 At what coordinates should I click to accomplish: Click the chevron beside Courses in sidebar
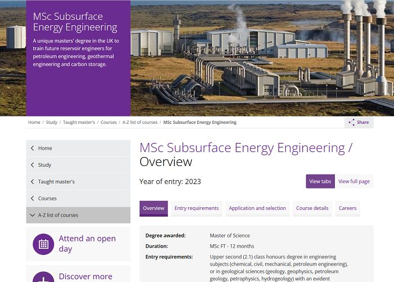32,199
